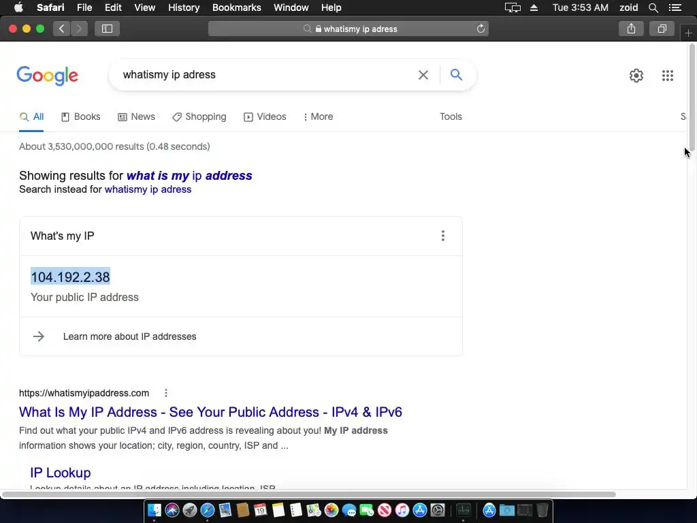Switch to the Shopping results tab
The width and height of the screenshot is (697, 523).
coord(199,117)
